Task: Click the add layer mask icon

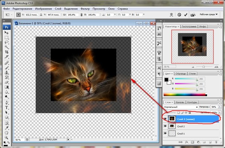Action: pyautogui.click(x=192, y=142)
